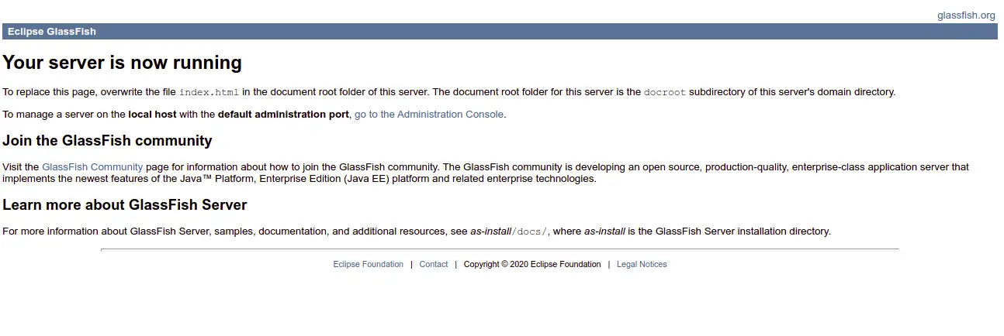
Task: Click the 'Join the GlassFish community' heading
Action: (107, 141)
